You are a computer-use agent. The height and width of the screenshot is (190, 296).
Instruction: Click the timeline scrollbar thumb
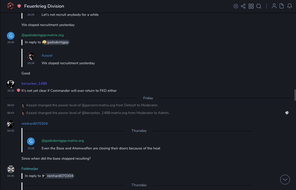click(x=295, y=95)
